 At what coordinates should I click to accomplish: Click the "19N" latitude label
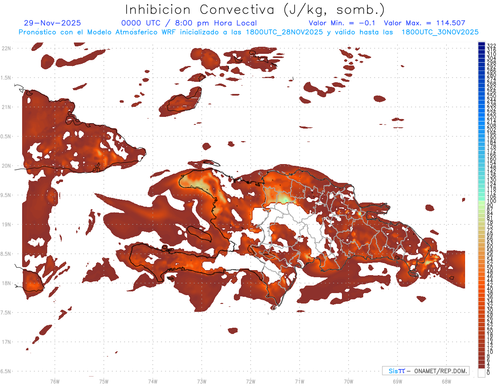click(7, 225)
